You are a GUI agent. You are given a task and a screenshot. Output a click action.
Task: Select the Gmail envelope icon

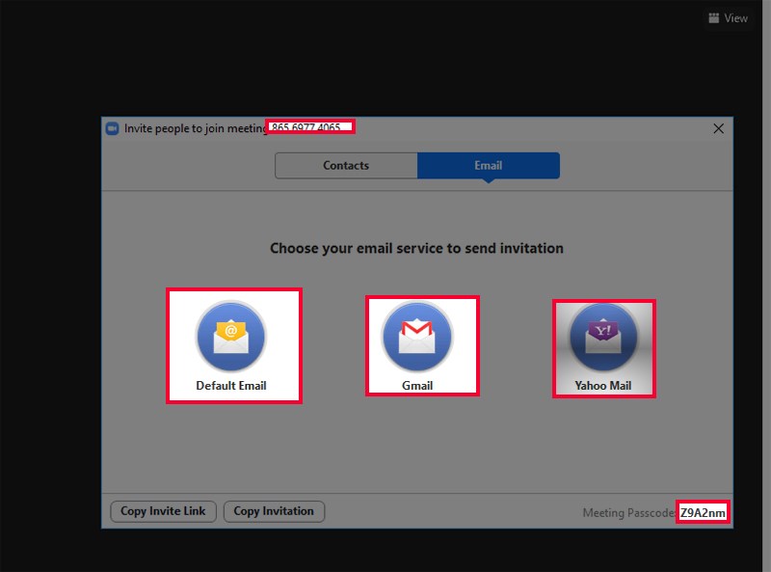(x=417, y=337)
